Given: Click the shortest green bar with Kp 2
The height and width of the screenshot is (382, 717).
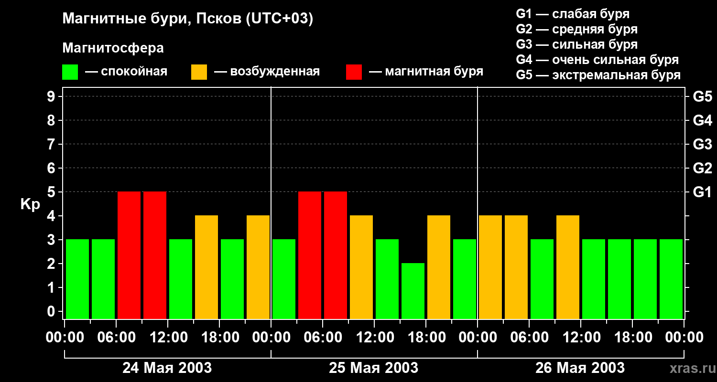Looking at the screenshot, I should (x=413, y=290).
